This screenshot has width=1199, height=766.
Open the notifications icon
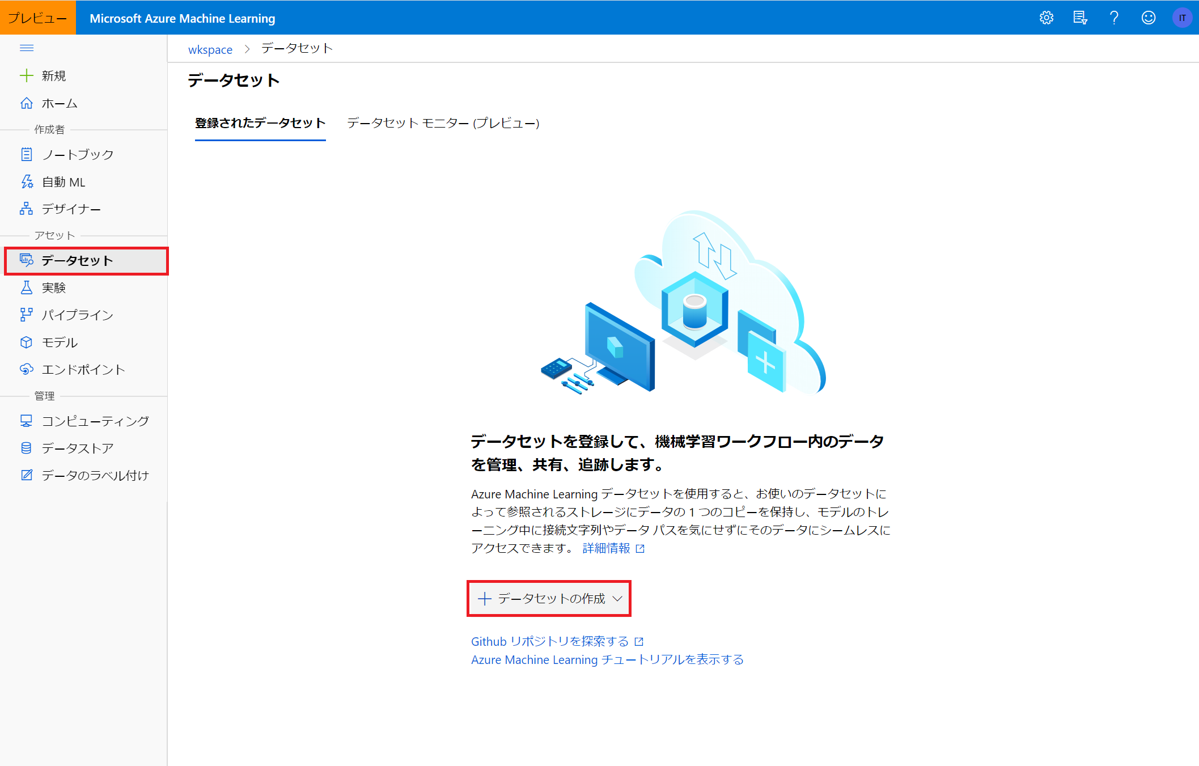(1080, 18)
